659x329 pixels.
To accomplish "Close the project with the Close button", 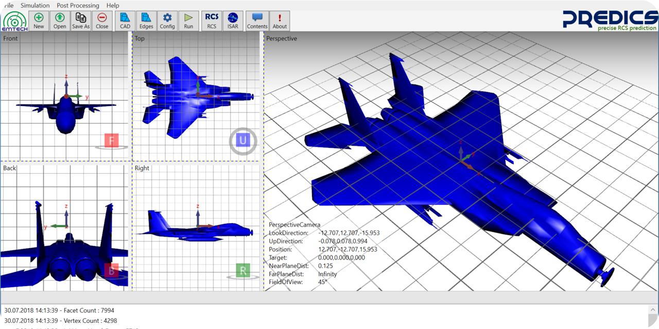I will 102,21.
